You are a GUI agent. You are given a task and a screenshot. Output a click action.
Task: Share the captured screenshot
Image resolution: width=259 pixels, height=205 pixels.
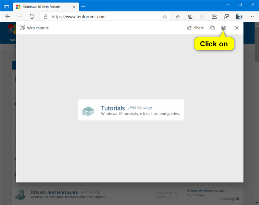195,28
